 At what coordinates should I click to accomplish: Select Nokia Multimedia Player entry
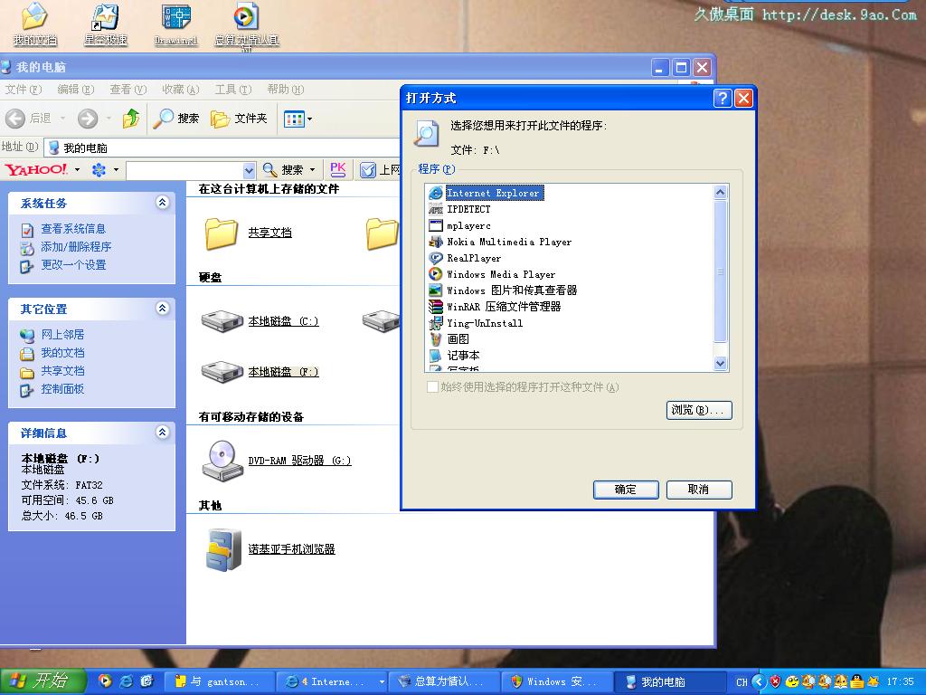coord(508,242)
